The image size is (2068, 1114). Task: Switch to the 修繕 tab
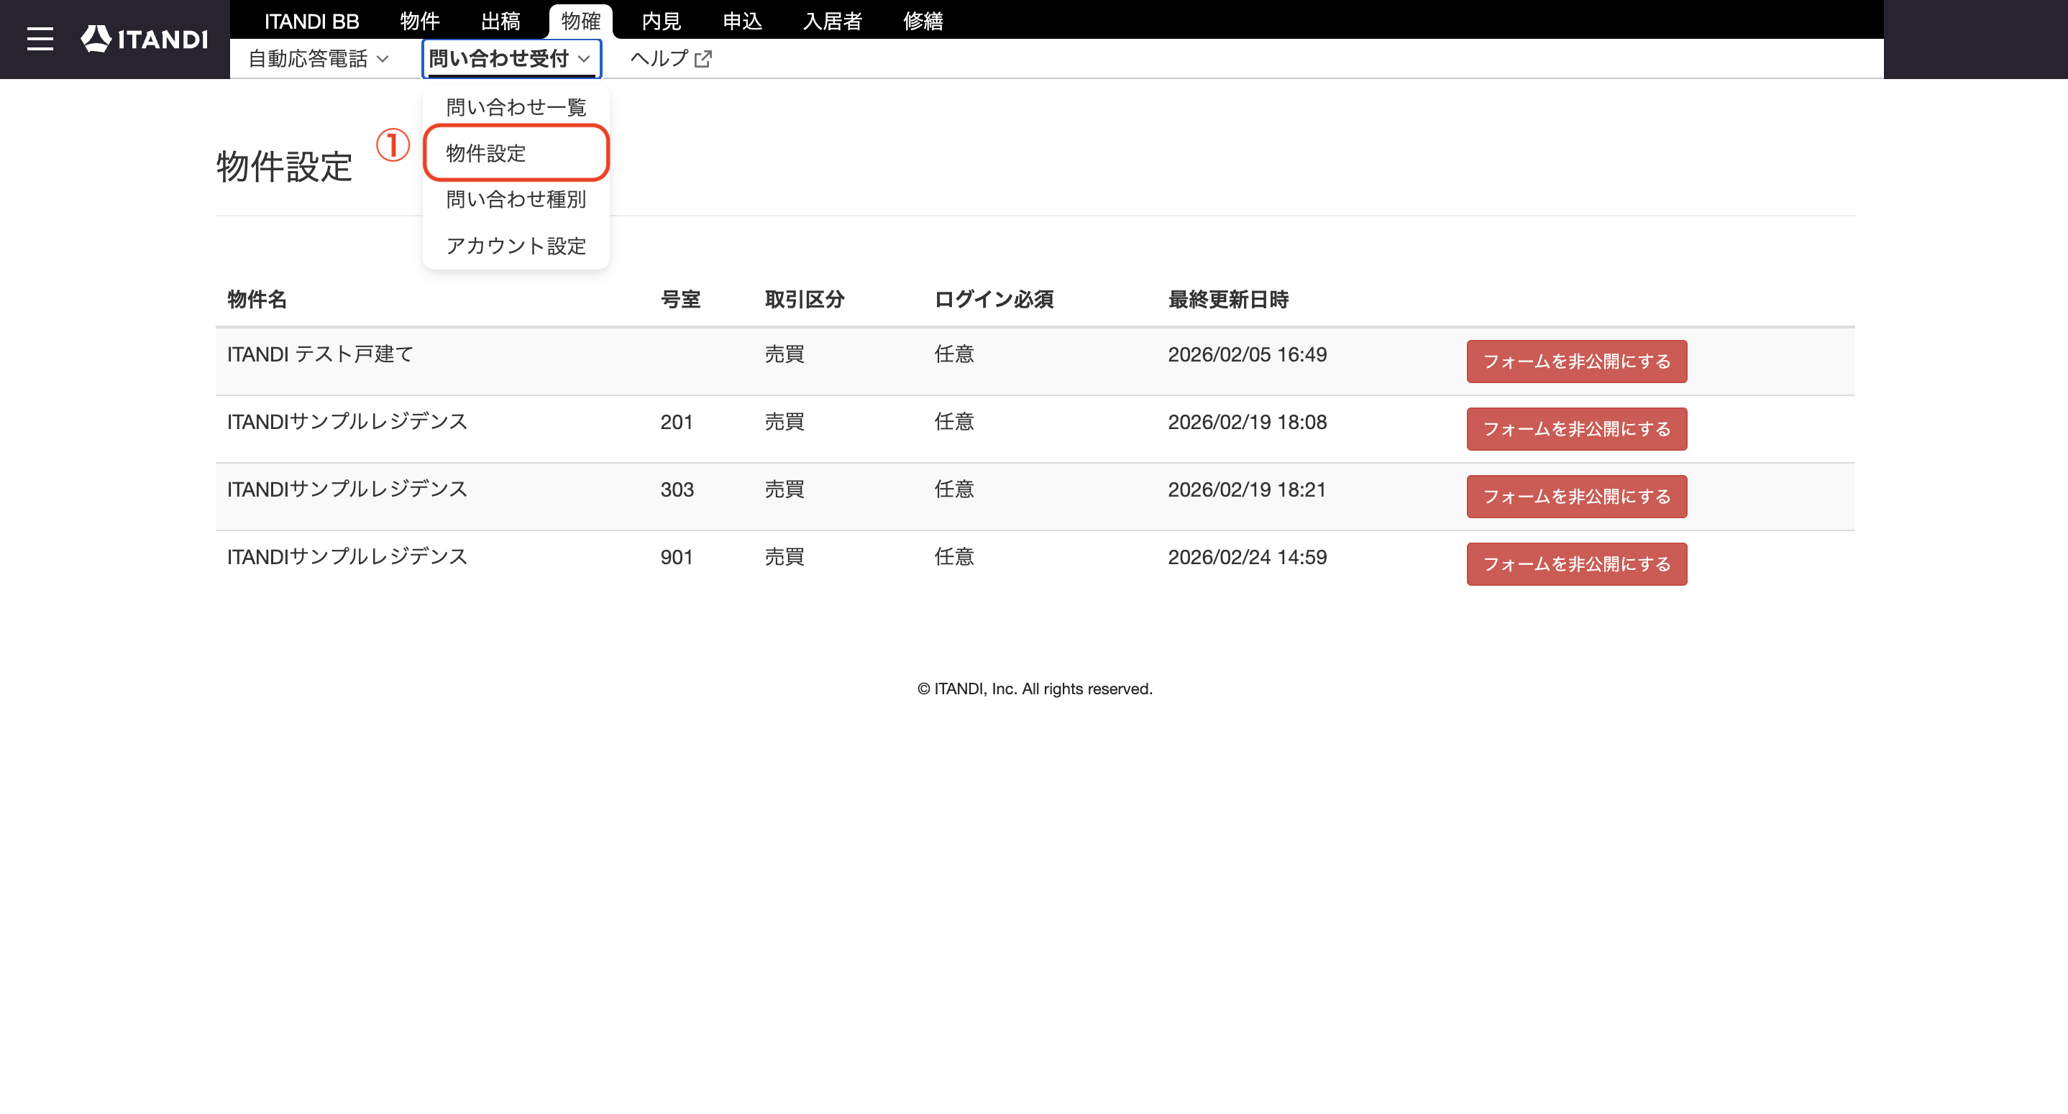point(923,21)
